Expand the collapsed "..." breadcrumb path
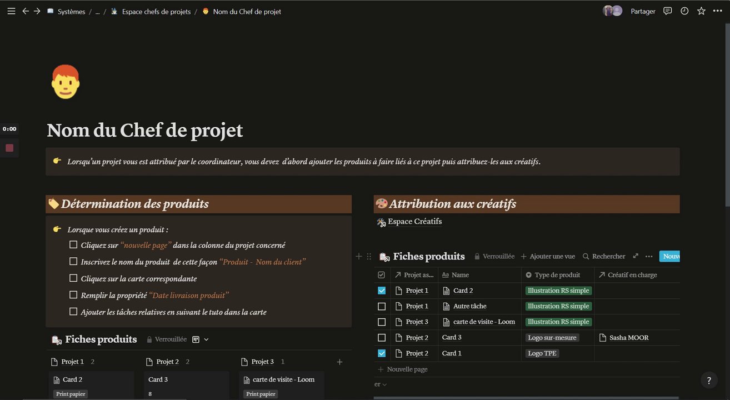Screen dimensions: 730x400 [97, 12]
